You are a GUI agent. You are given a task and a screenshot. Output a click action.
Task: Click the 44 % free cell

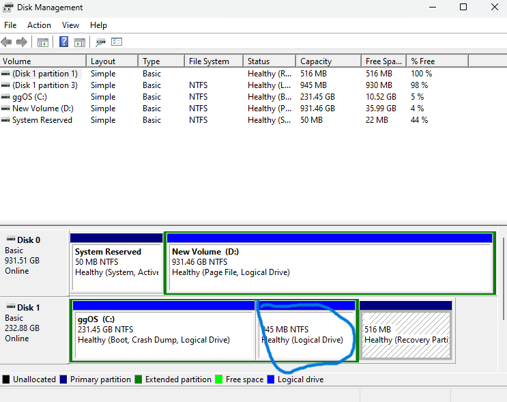tap(420, 120)
